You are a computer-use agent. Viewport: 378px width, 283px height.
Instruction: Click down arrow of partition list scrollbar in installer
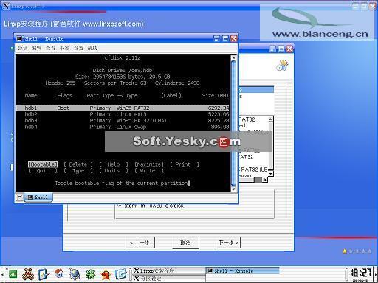pyautogui.click(x=271, y=173)
